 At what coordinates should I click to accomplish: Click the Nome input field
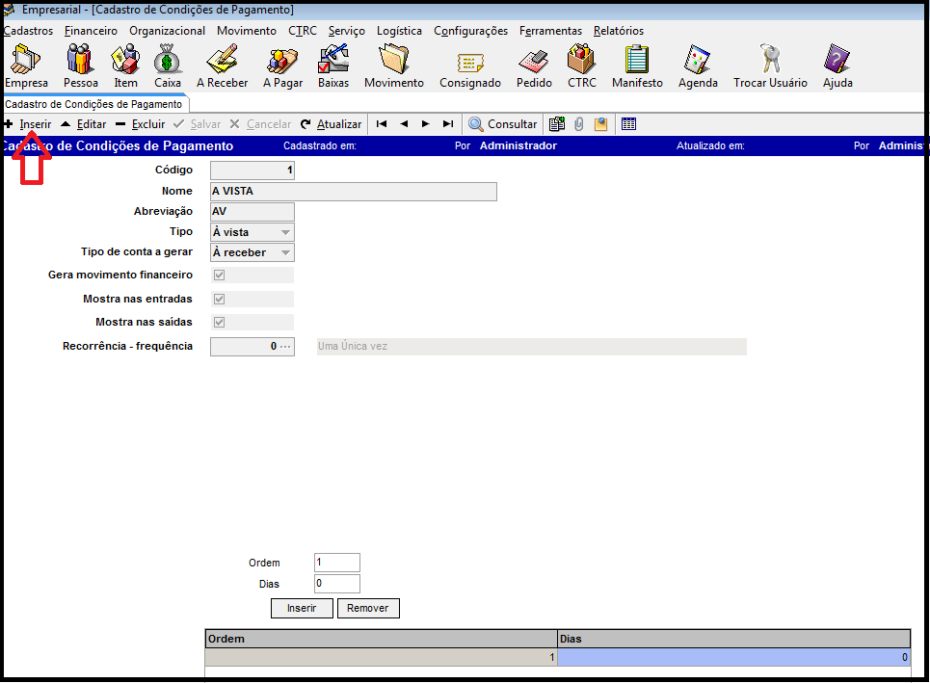353,192
